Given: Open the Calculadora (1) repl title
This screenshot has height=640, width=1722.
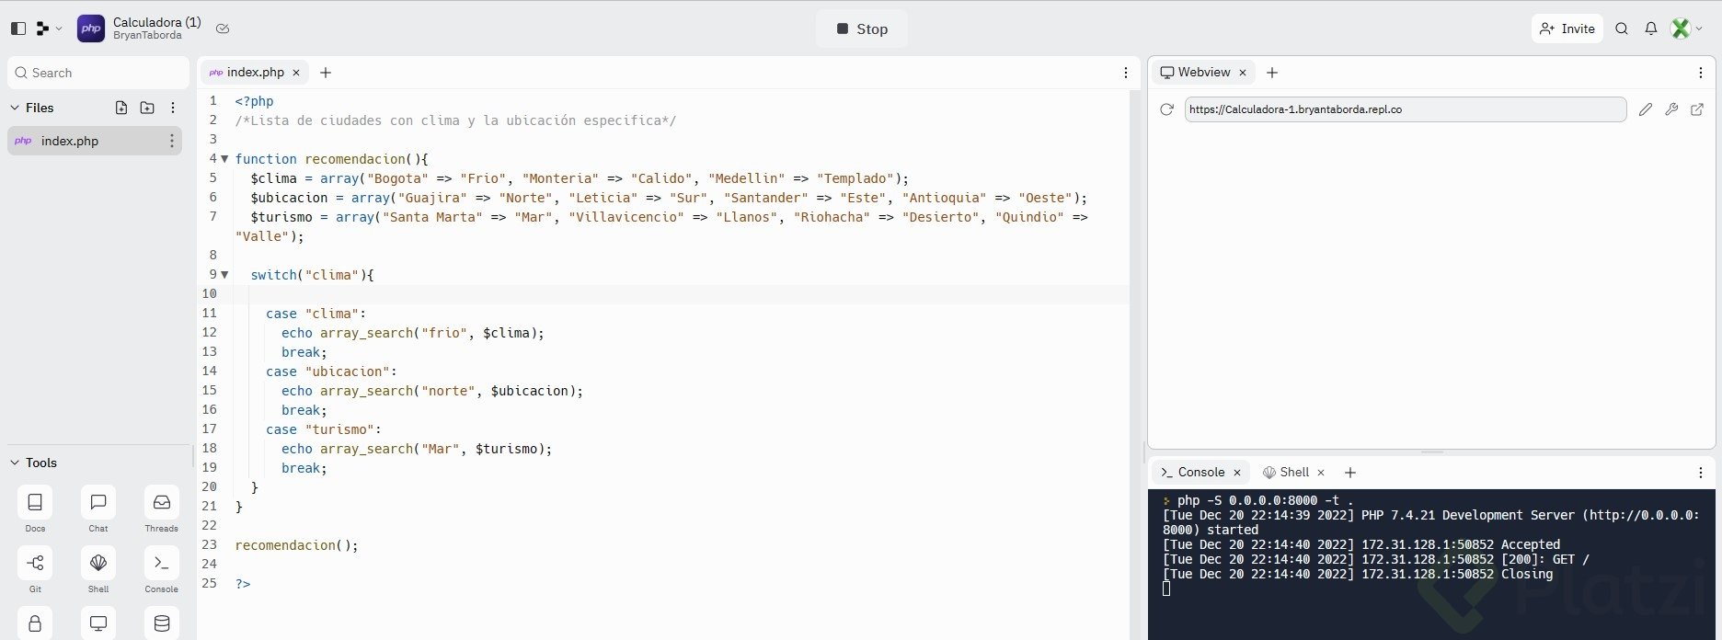Looking at the screenshot, I should tap(156, 22).
